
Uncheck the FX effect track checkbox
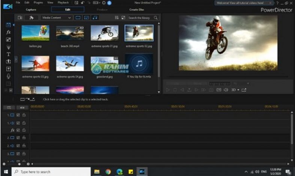tap(18, 130)
